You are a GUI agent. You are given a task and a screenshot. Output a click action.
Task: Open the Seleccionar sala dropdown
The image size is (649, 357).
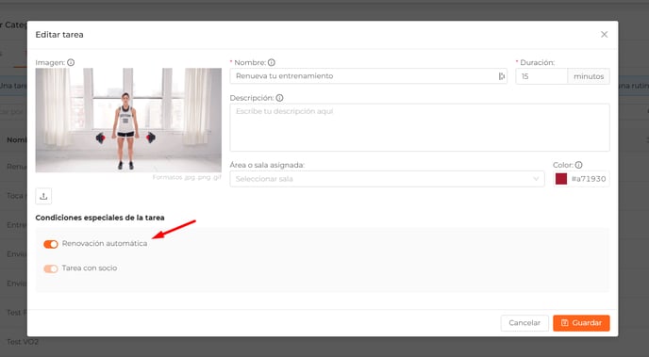tap(387, 179)
